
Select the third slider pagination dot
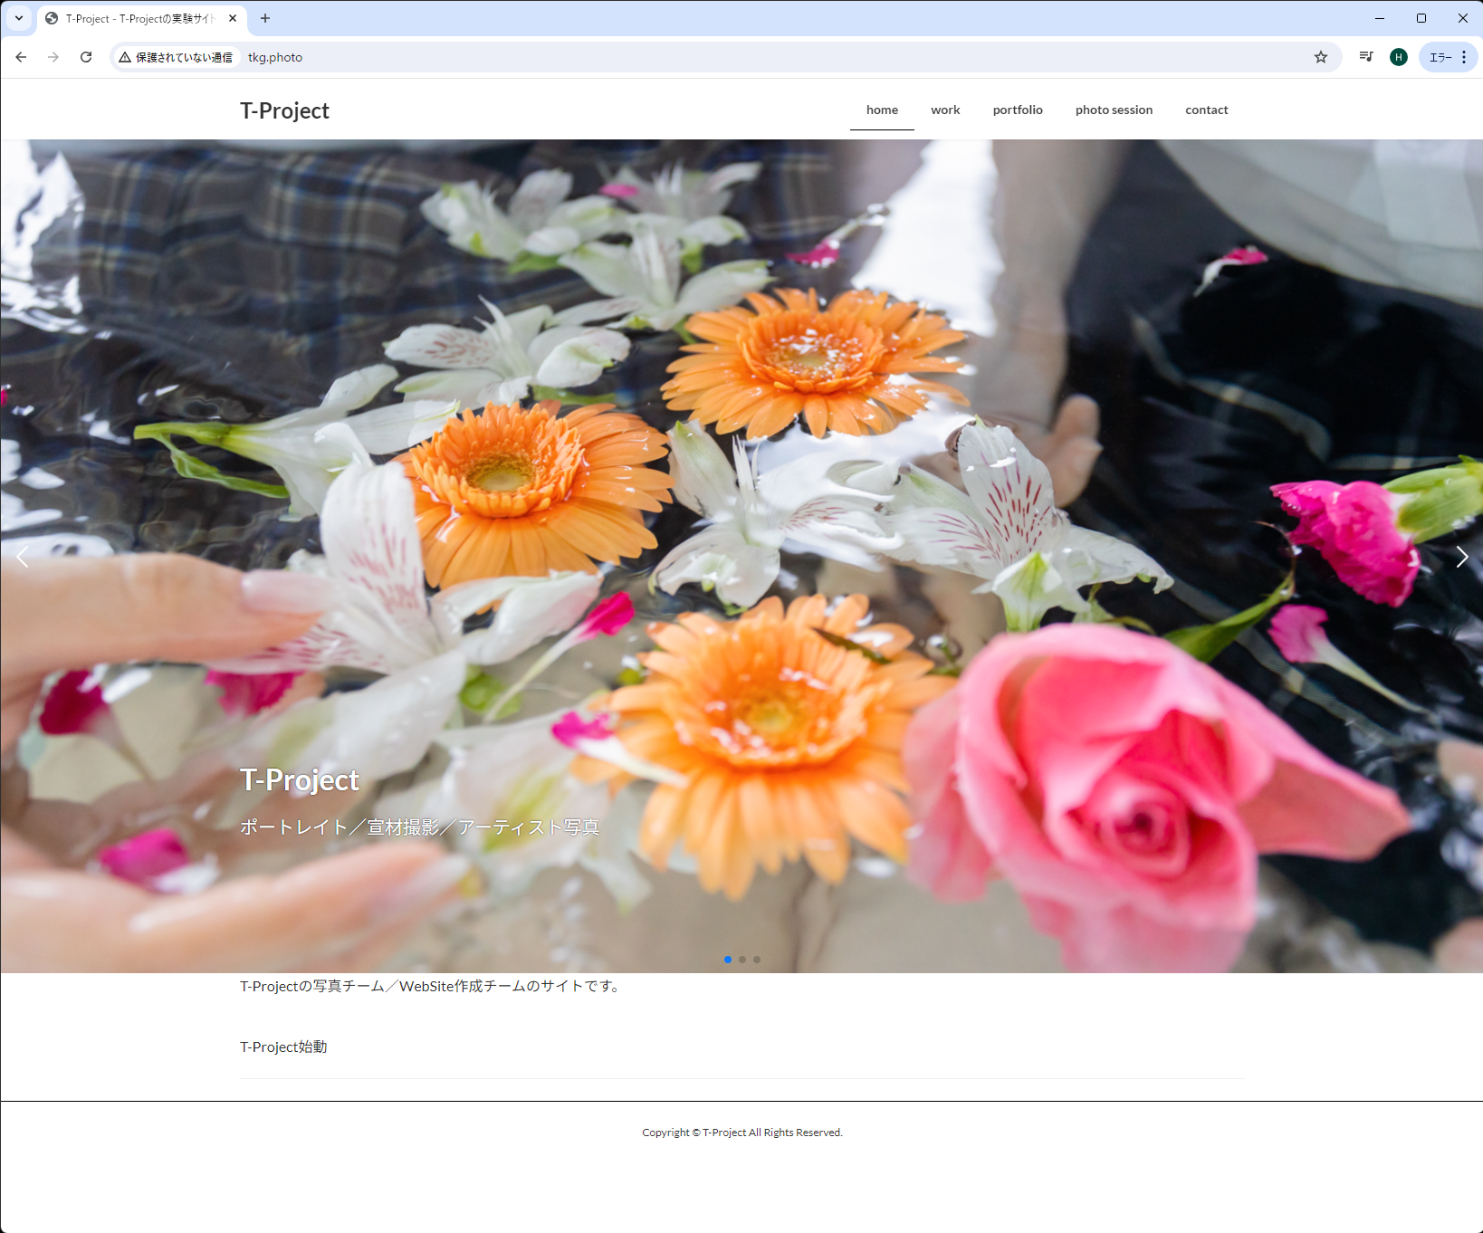pos(757,960)
